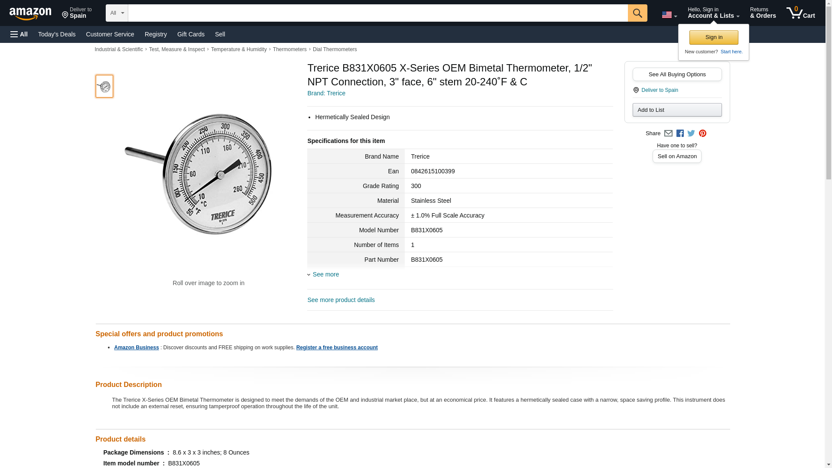
Task: Click the search magnifying glass button
Action: [x=637, y=13]
